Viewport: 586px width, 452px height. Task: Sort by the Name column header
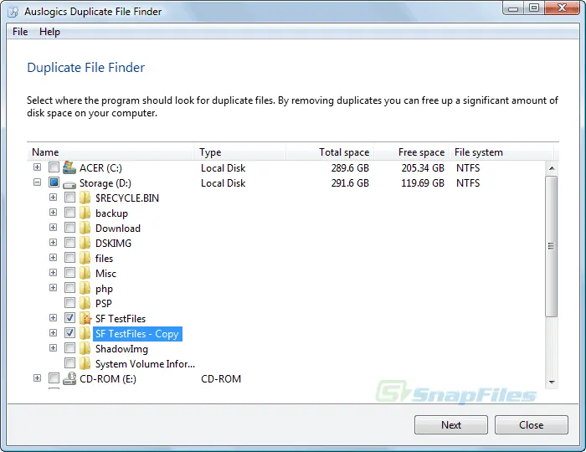[x=111, y=152]
